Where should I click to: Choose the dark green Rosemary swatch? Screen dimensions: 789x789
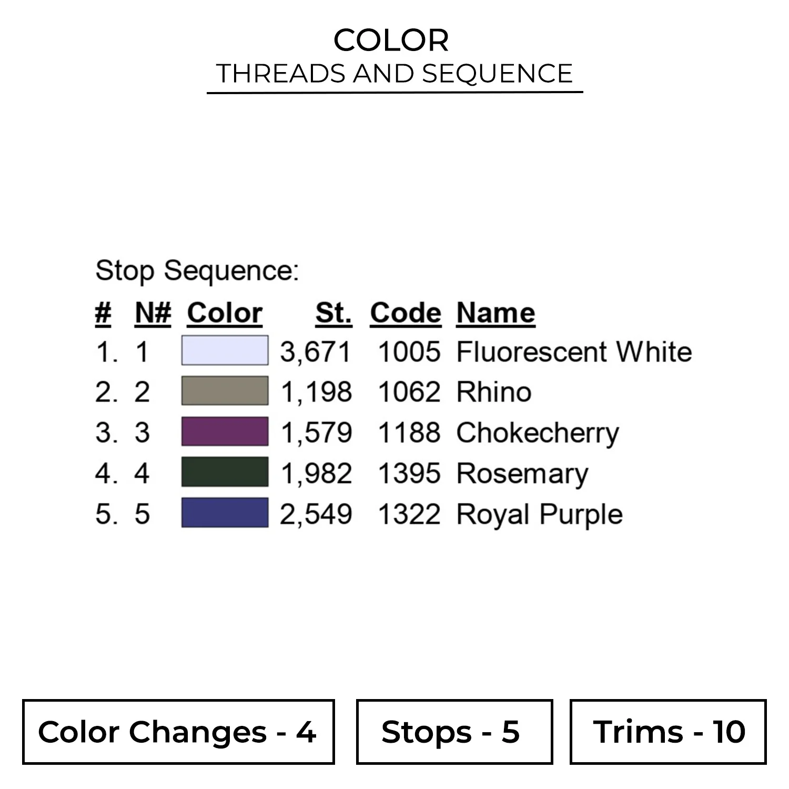point(225,472)
